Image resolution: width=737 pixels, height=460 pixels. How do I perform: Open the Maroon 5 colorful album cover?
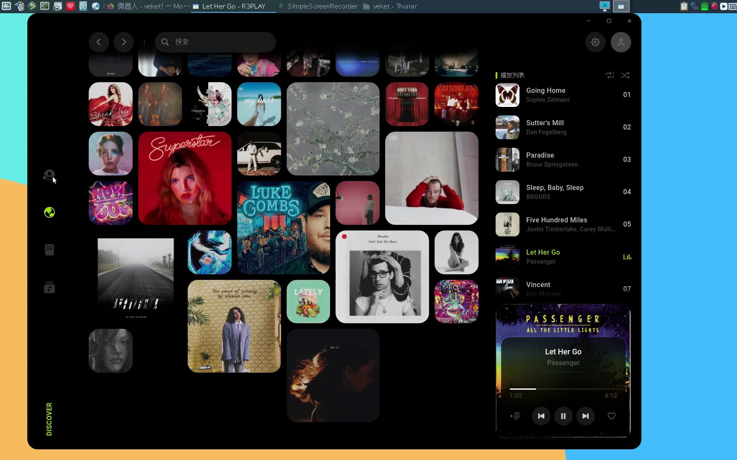pyautogui.click(x=456, y=302)
